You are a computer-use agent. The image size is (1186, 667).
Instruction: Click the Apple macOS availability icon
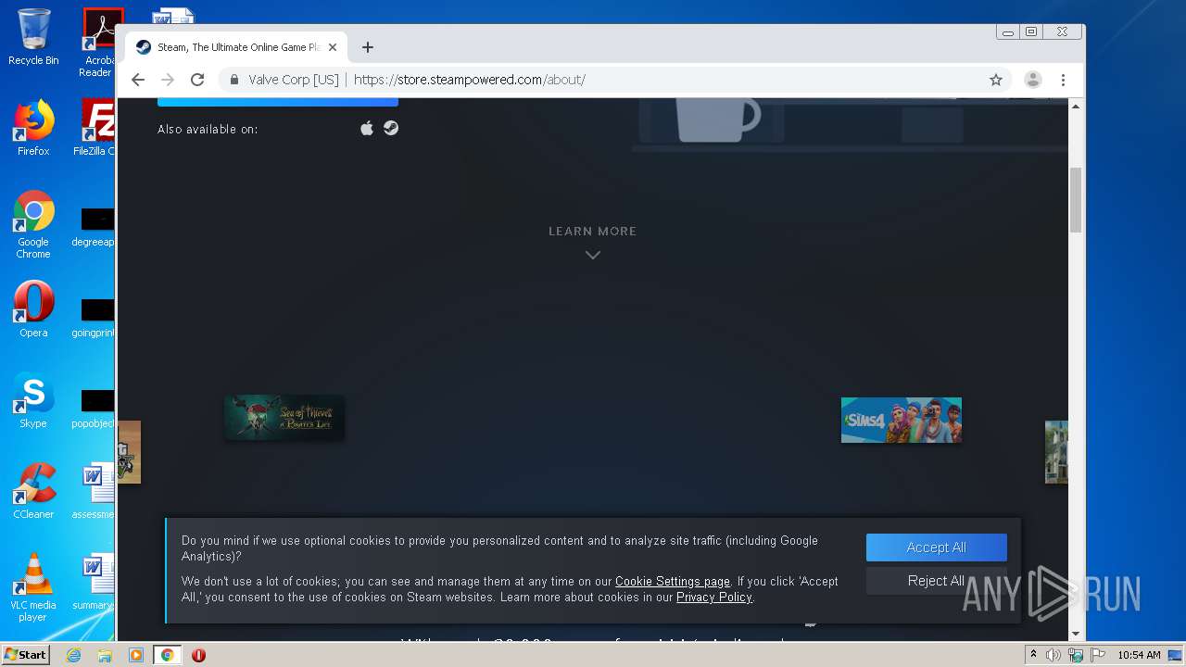click(367, 128)
